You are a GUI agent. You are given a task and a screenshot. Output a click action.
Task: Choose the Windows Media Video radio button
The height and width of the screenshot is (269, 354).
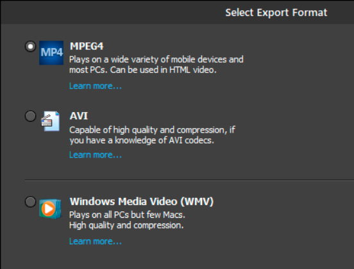[31, 202]
